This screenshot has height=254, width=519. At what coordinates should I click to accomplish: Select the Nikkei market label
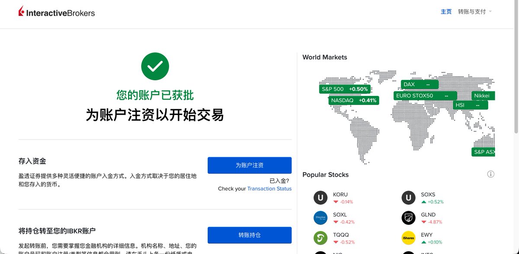coord(483,96)
